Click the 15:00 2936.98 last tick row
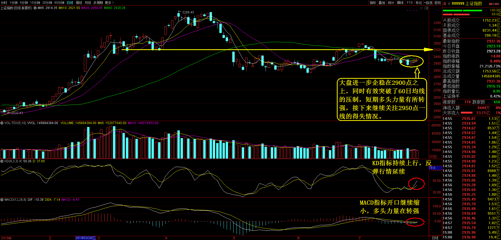 click(471, 237)
